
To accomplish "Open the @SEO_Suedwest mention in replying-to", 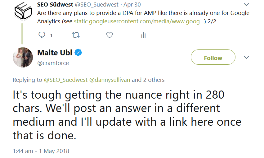I will click(65, 80).
